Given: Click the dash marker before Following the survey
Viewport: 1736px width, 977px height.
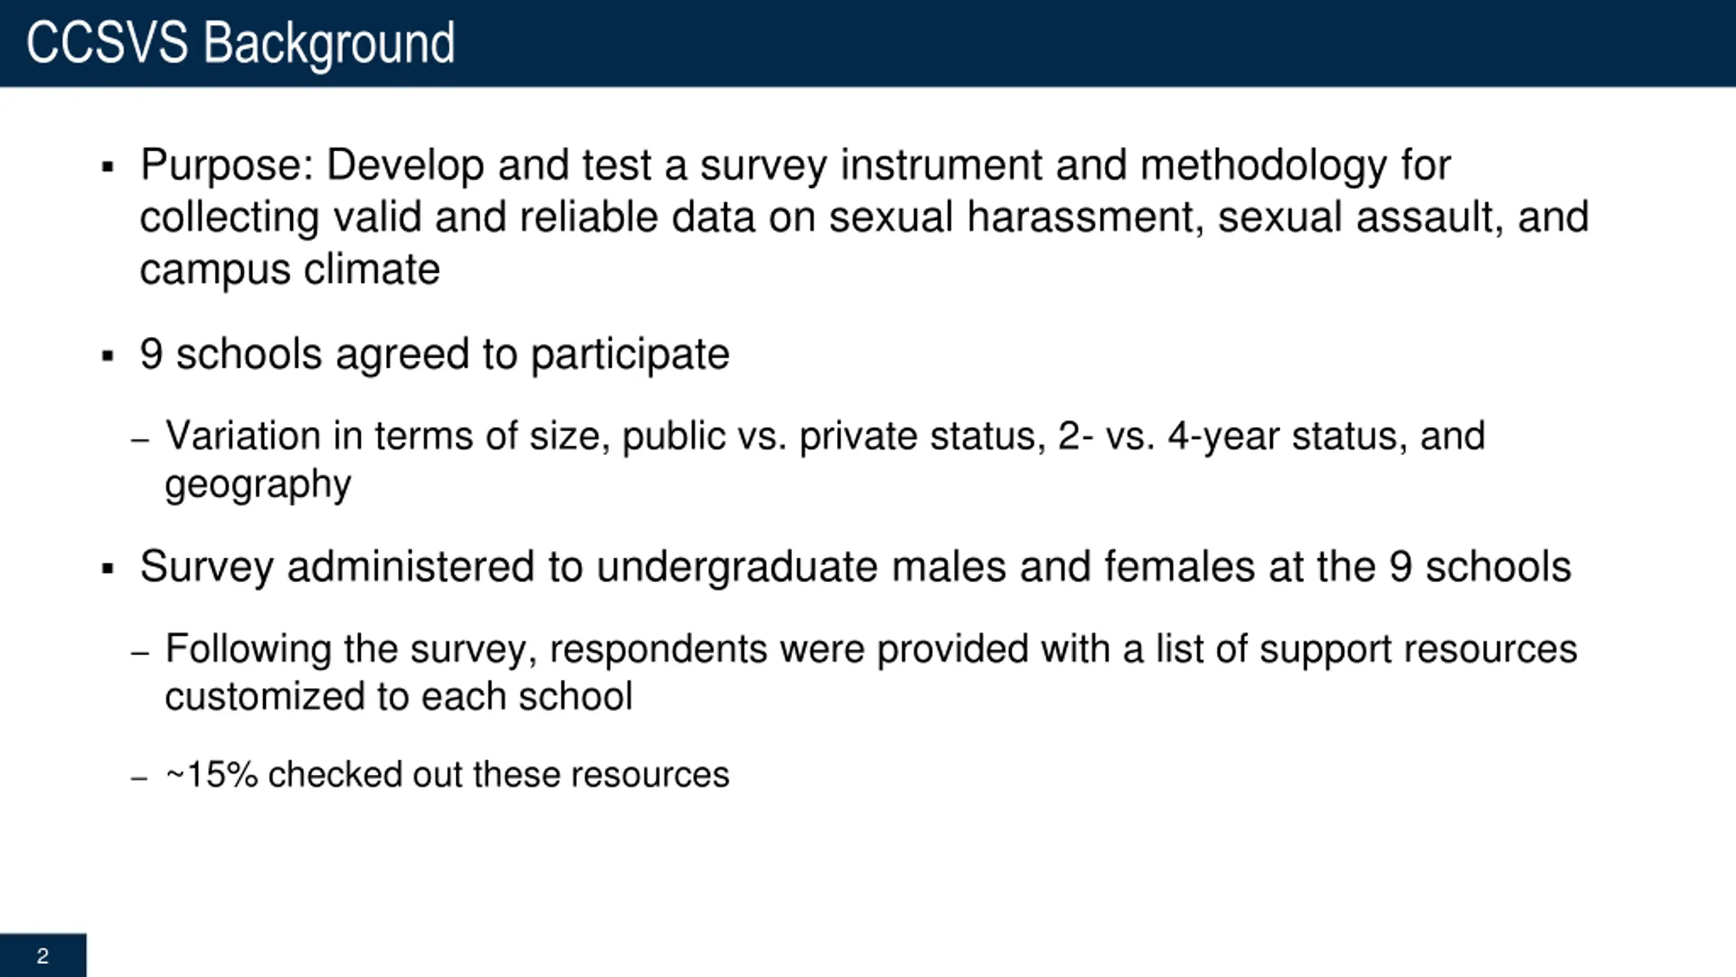Looking at the screenshot, I should (x=140, y=654).
